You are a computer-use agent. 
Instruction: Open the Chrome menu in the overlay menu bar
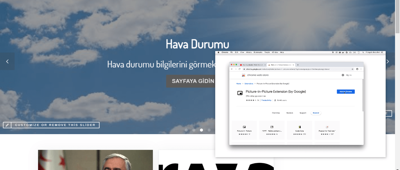coord(225,52)
